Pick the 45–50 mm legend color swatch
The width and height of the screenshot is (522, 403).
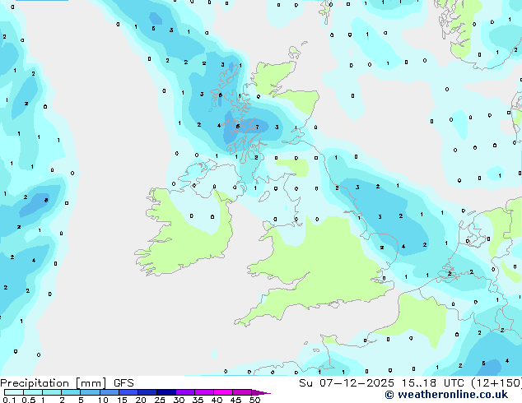coord(242,392)
